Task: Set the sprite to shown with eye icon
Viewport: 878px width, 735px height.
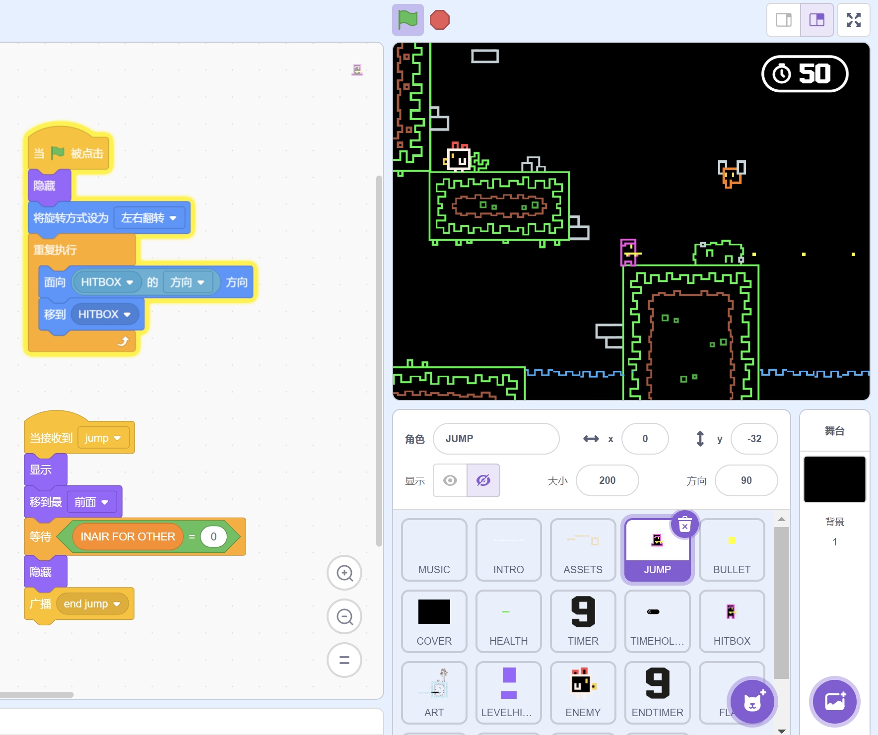Action: pos(450,480)
